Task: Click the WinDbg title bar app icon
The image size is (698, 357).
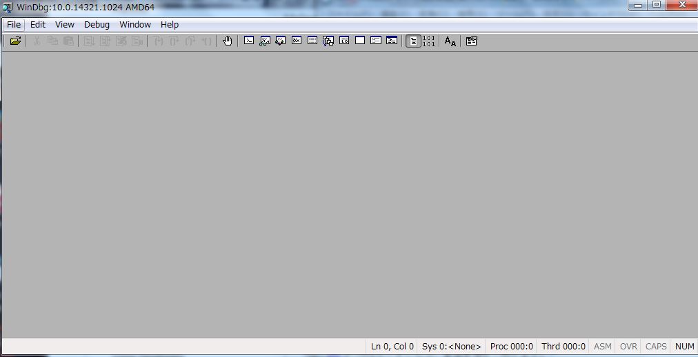Action: click(8, 7)
